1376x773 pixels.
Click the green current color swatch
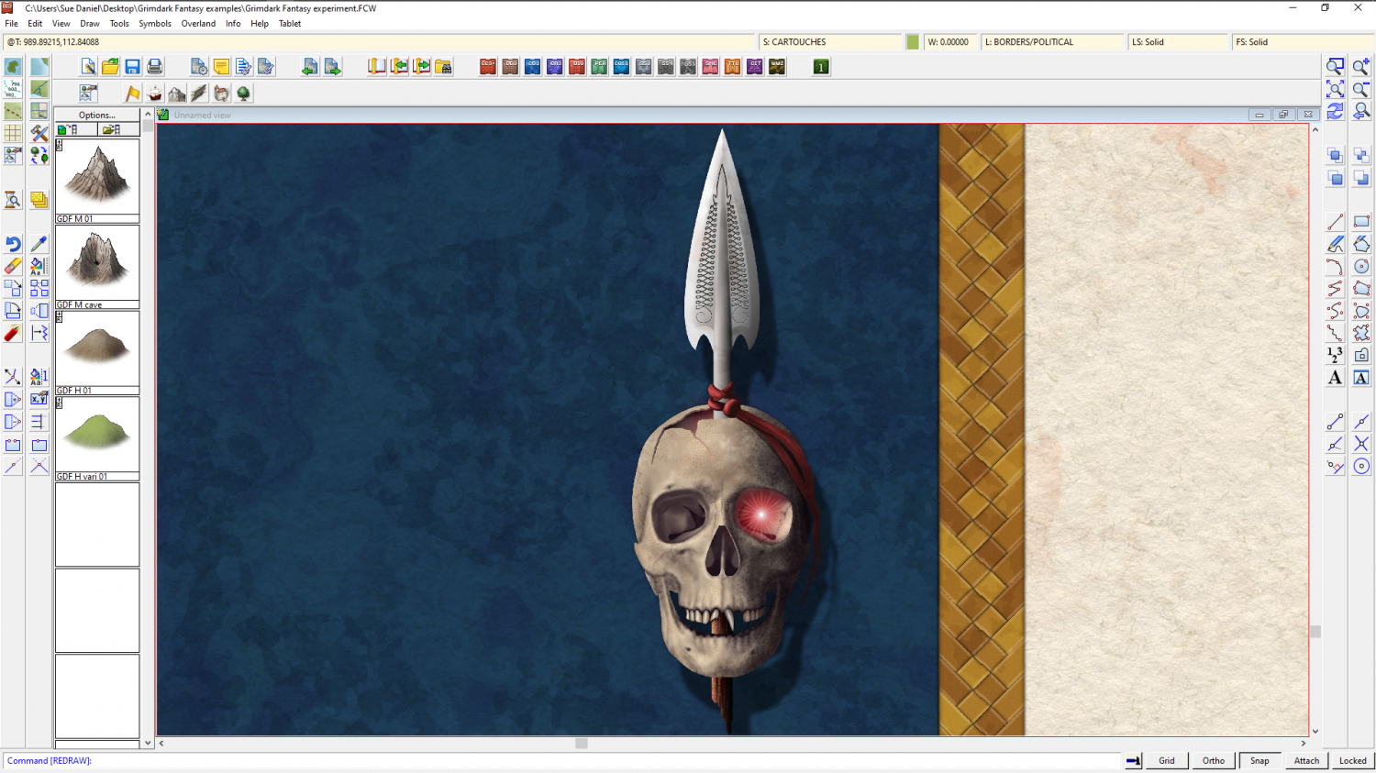tap(913, 42)
